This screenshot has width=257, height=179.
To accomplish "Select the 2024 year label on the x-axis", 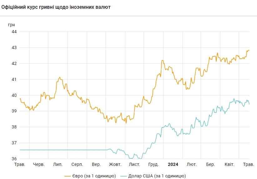I will (173, 164).
